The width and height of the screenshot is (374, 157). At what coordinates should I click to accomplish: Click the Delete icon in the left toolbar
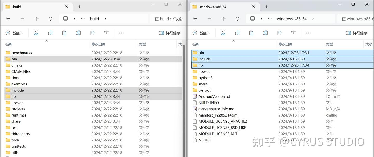click(x=106, y=33)
